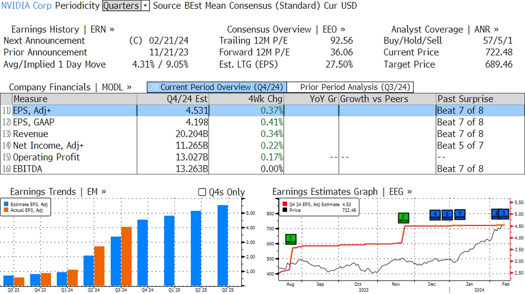Click the 4Wk Chg column header
525x294 pixels.
tap(246, 99)
